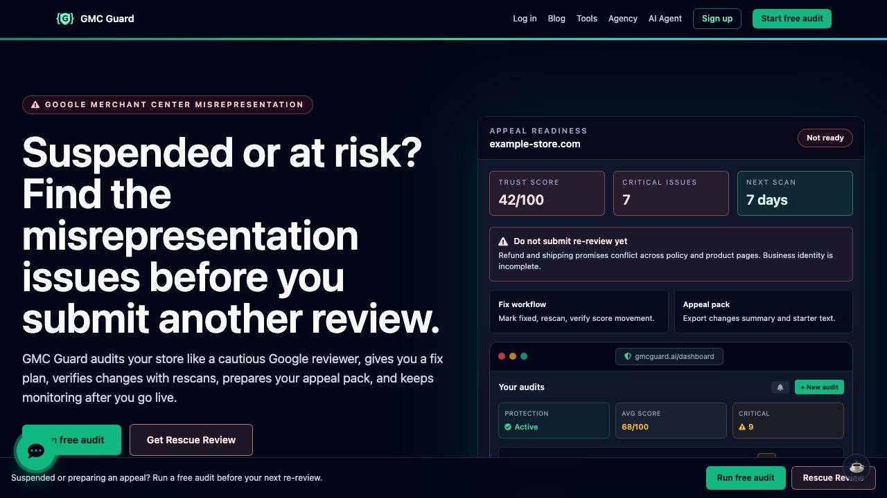
Task: Click the 'Suspended or preparing an appeal?' banner text
Action: [166, 478]
